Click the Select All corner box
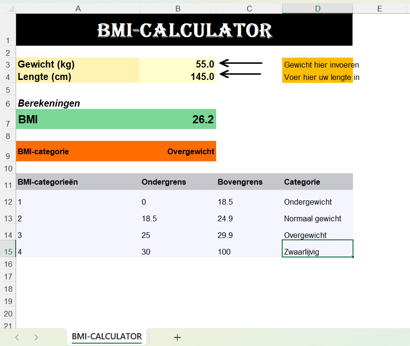Image resolution: width=410 pixels, height=346 pixels. [8, 9]
